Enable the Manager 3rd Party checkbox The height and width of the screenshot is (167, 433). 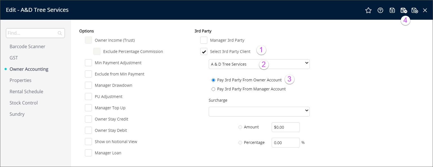(x=204, y=40)
